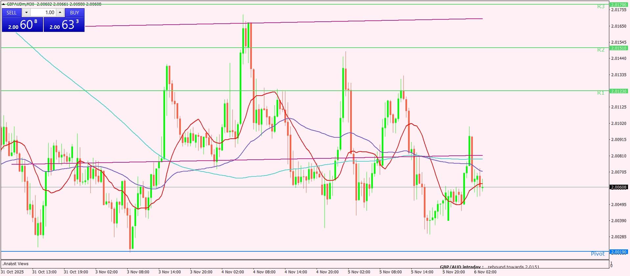This screenshot has width=630, height=276.
Task: Select the R1 price tag 2.01230
Action: point(618,91)
